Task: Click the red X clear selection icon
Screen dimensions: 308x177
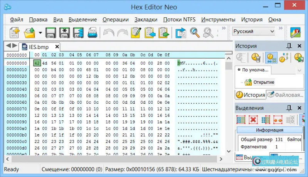Action: [253, 120]
